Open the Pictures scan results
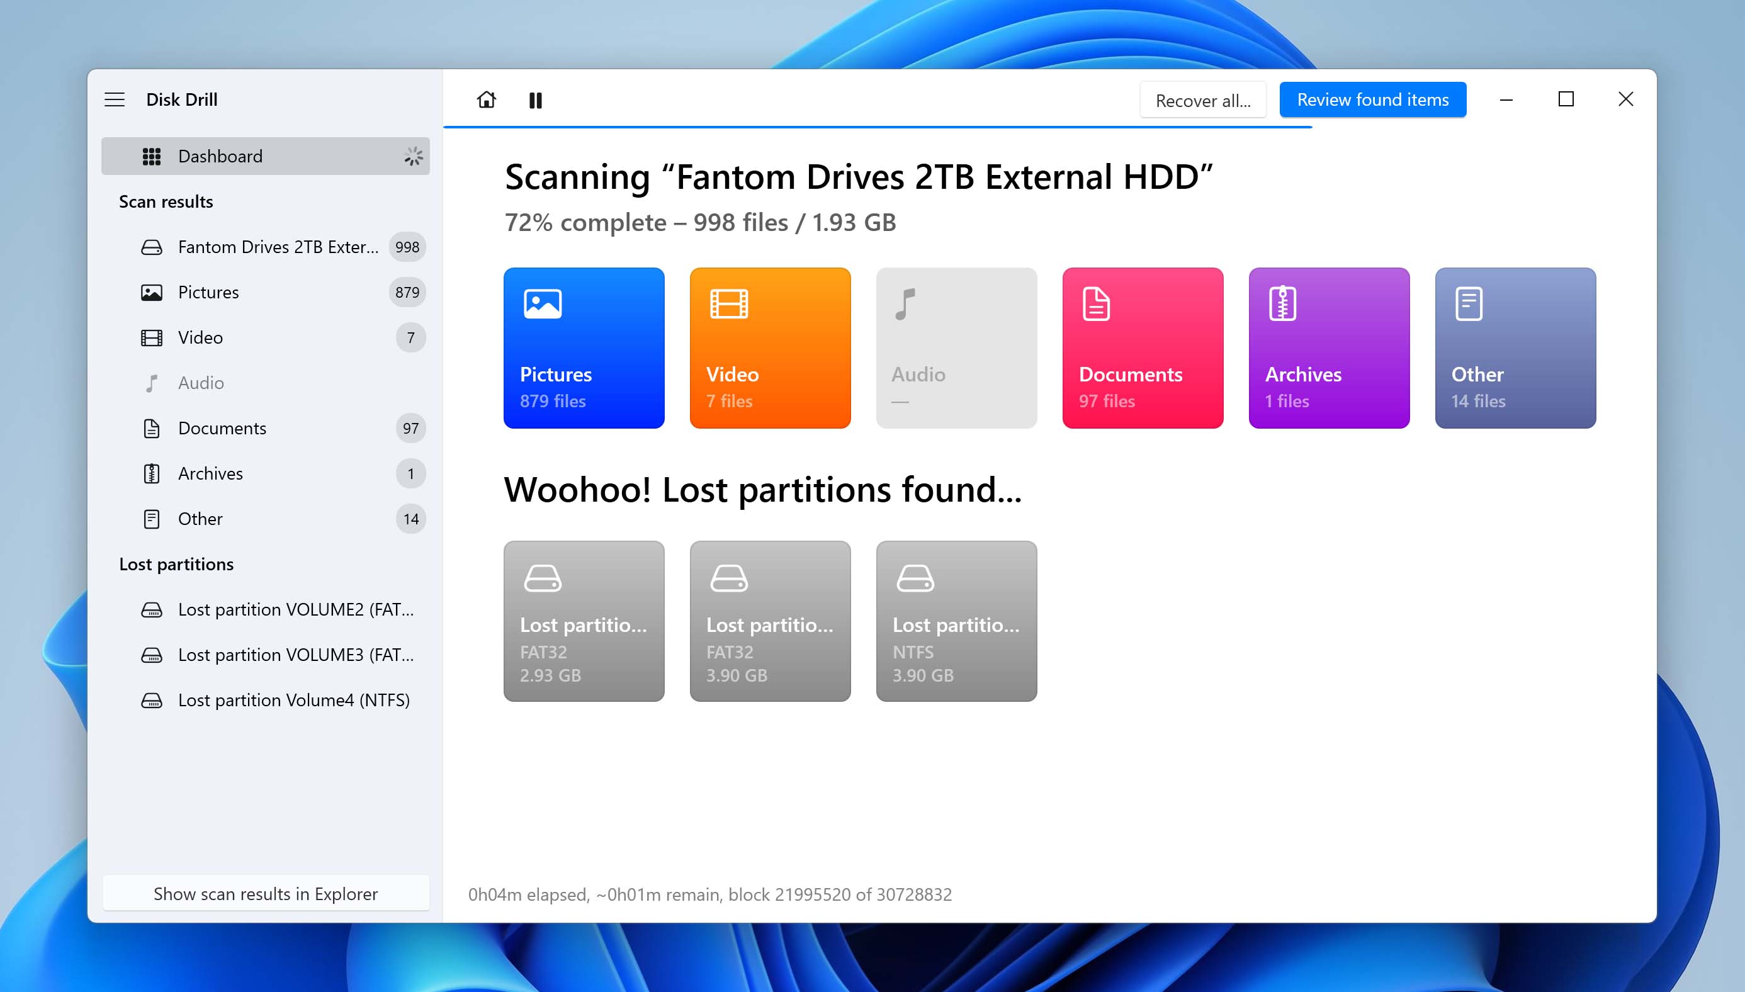 pos(207,291)
